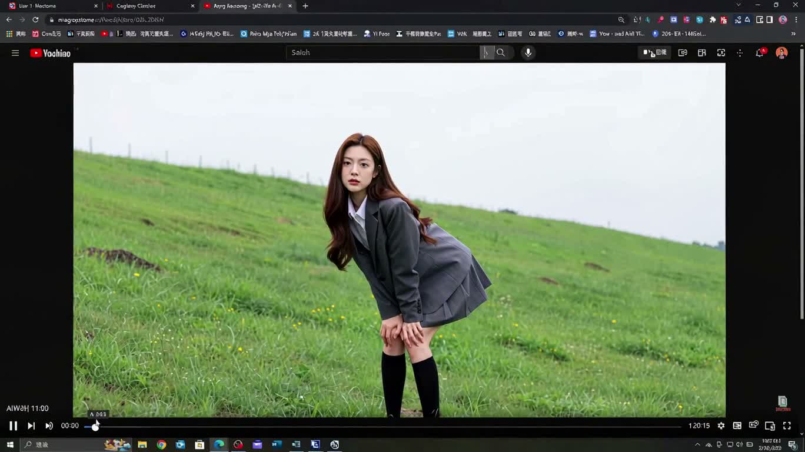Switch the player to miniplayer mode
805x452 pixels.
click(x=753, y=425)
